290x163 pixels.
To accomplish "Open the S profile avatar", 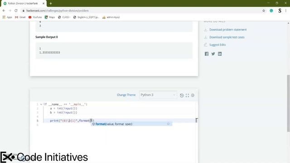I will [x=280, y=11].
